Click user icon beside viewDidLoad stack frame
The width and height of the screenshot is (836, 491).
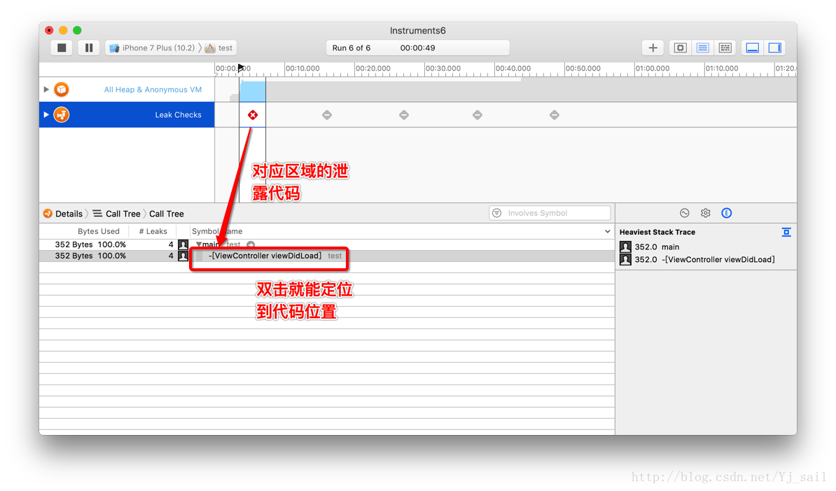click(x=625, y=260)
